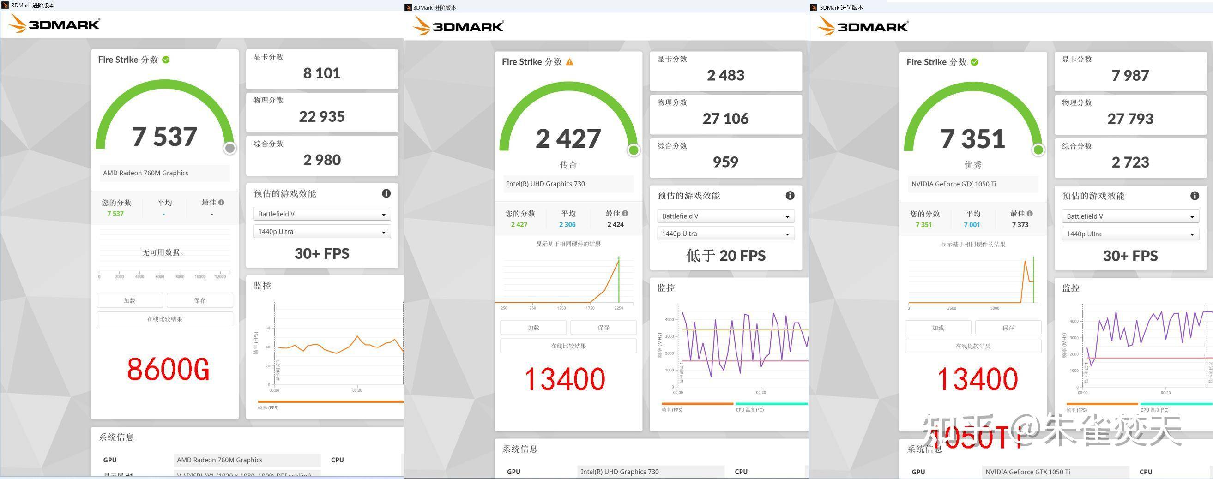
Task: Click the 加载 button in the UHD 730 window
Action: tap(533, 328)
